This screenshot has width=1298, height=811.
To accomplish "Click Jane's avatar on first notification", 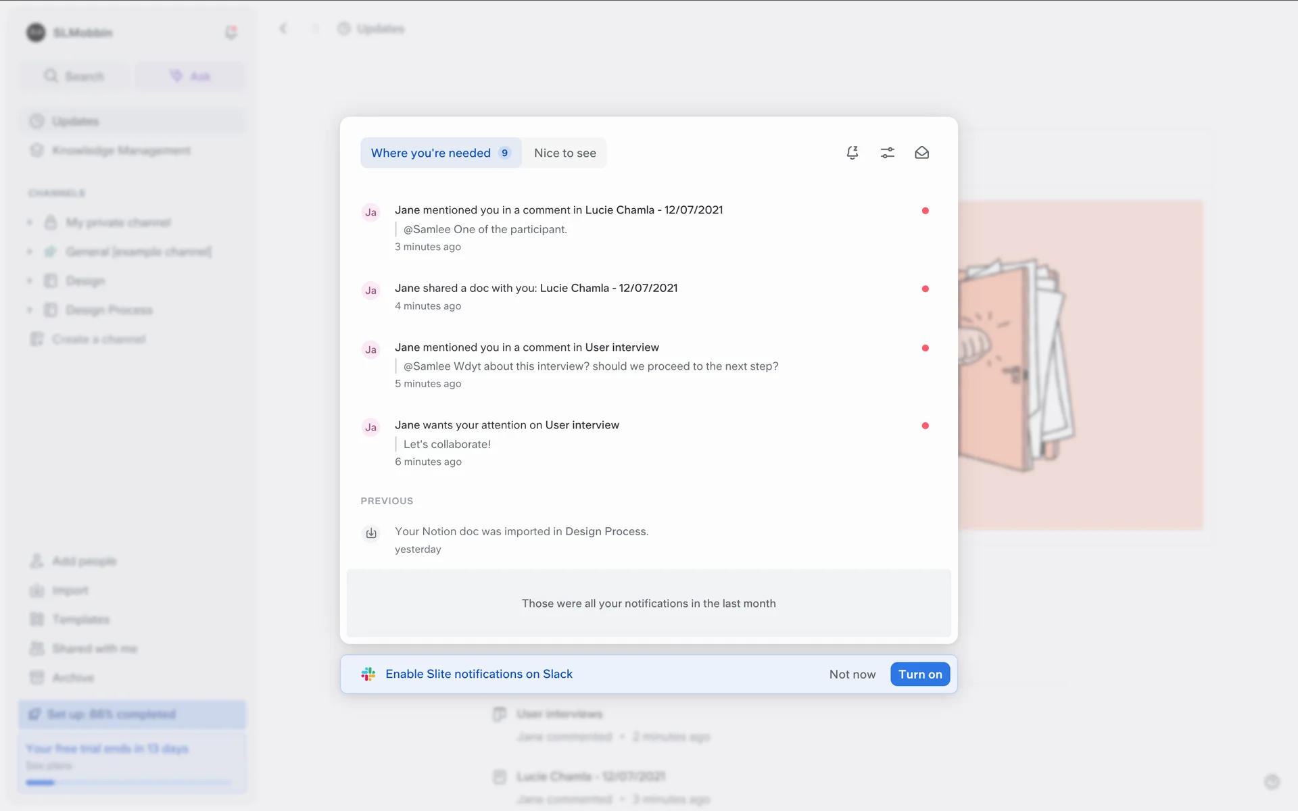I will (370, 212).
